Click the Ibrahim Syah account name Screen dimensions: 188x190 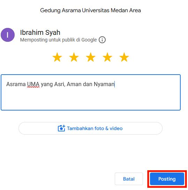click(40, 32)
